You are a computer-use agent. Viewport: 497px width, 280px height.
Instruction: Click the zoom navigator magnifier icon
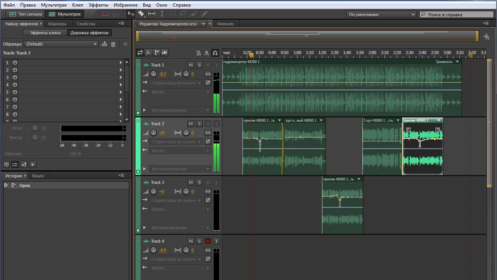487,37
